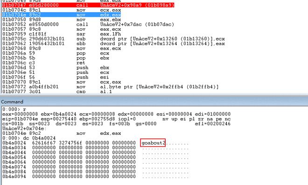Select the eip=01b0704e register value
Screen dimensions: 308x185
(x=20, y=119)
